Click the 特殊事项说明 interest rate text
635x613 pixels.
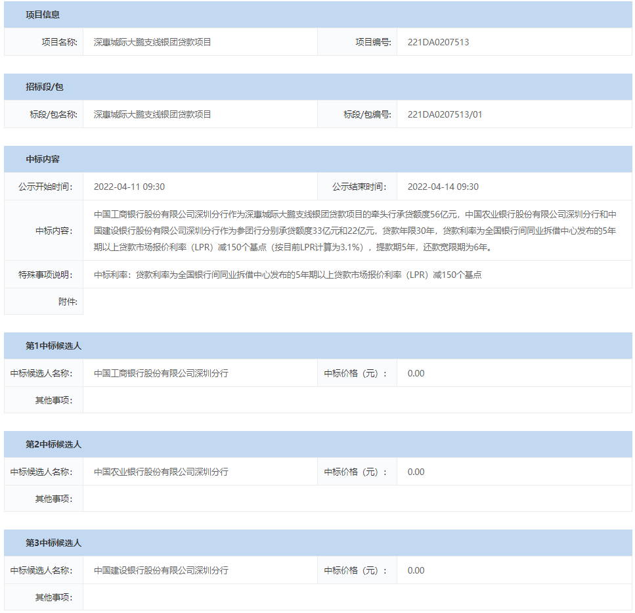pos(288,275)
